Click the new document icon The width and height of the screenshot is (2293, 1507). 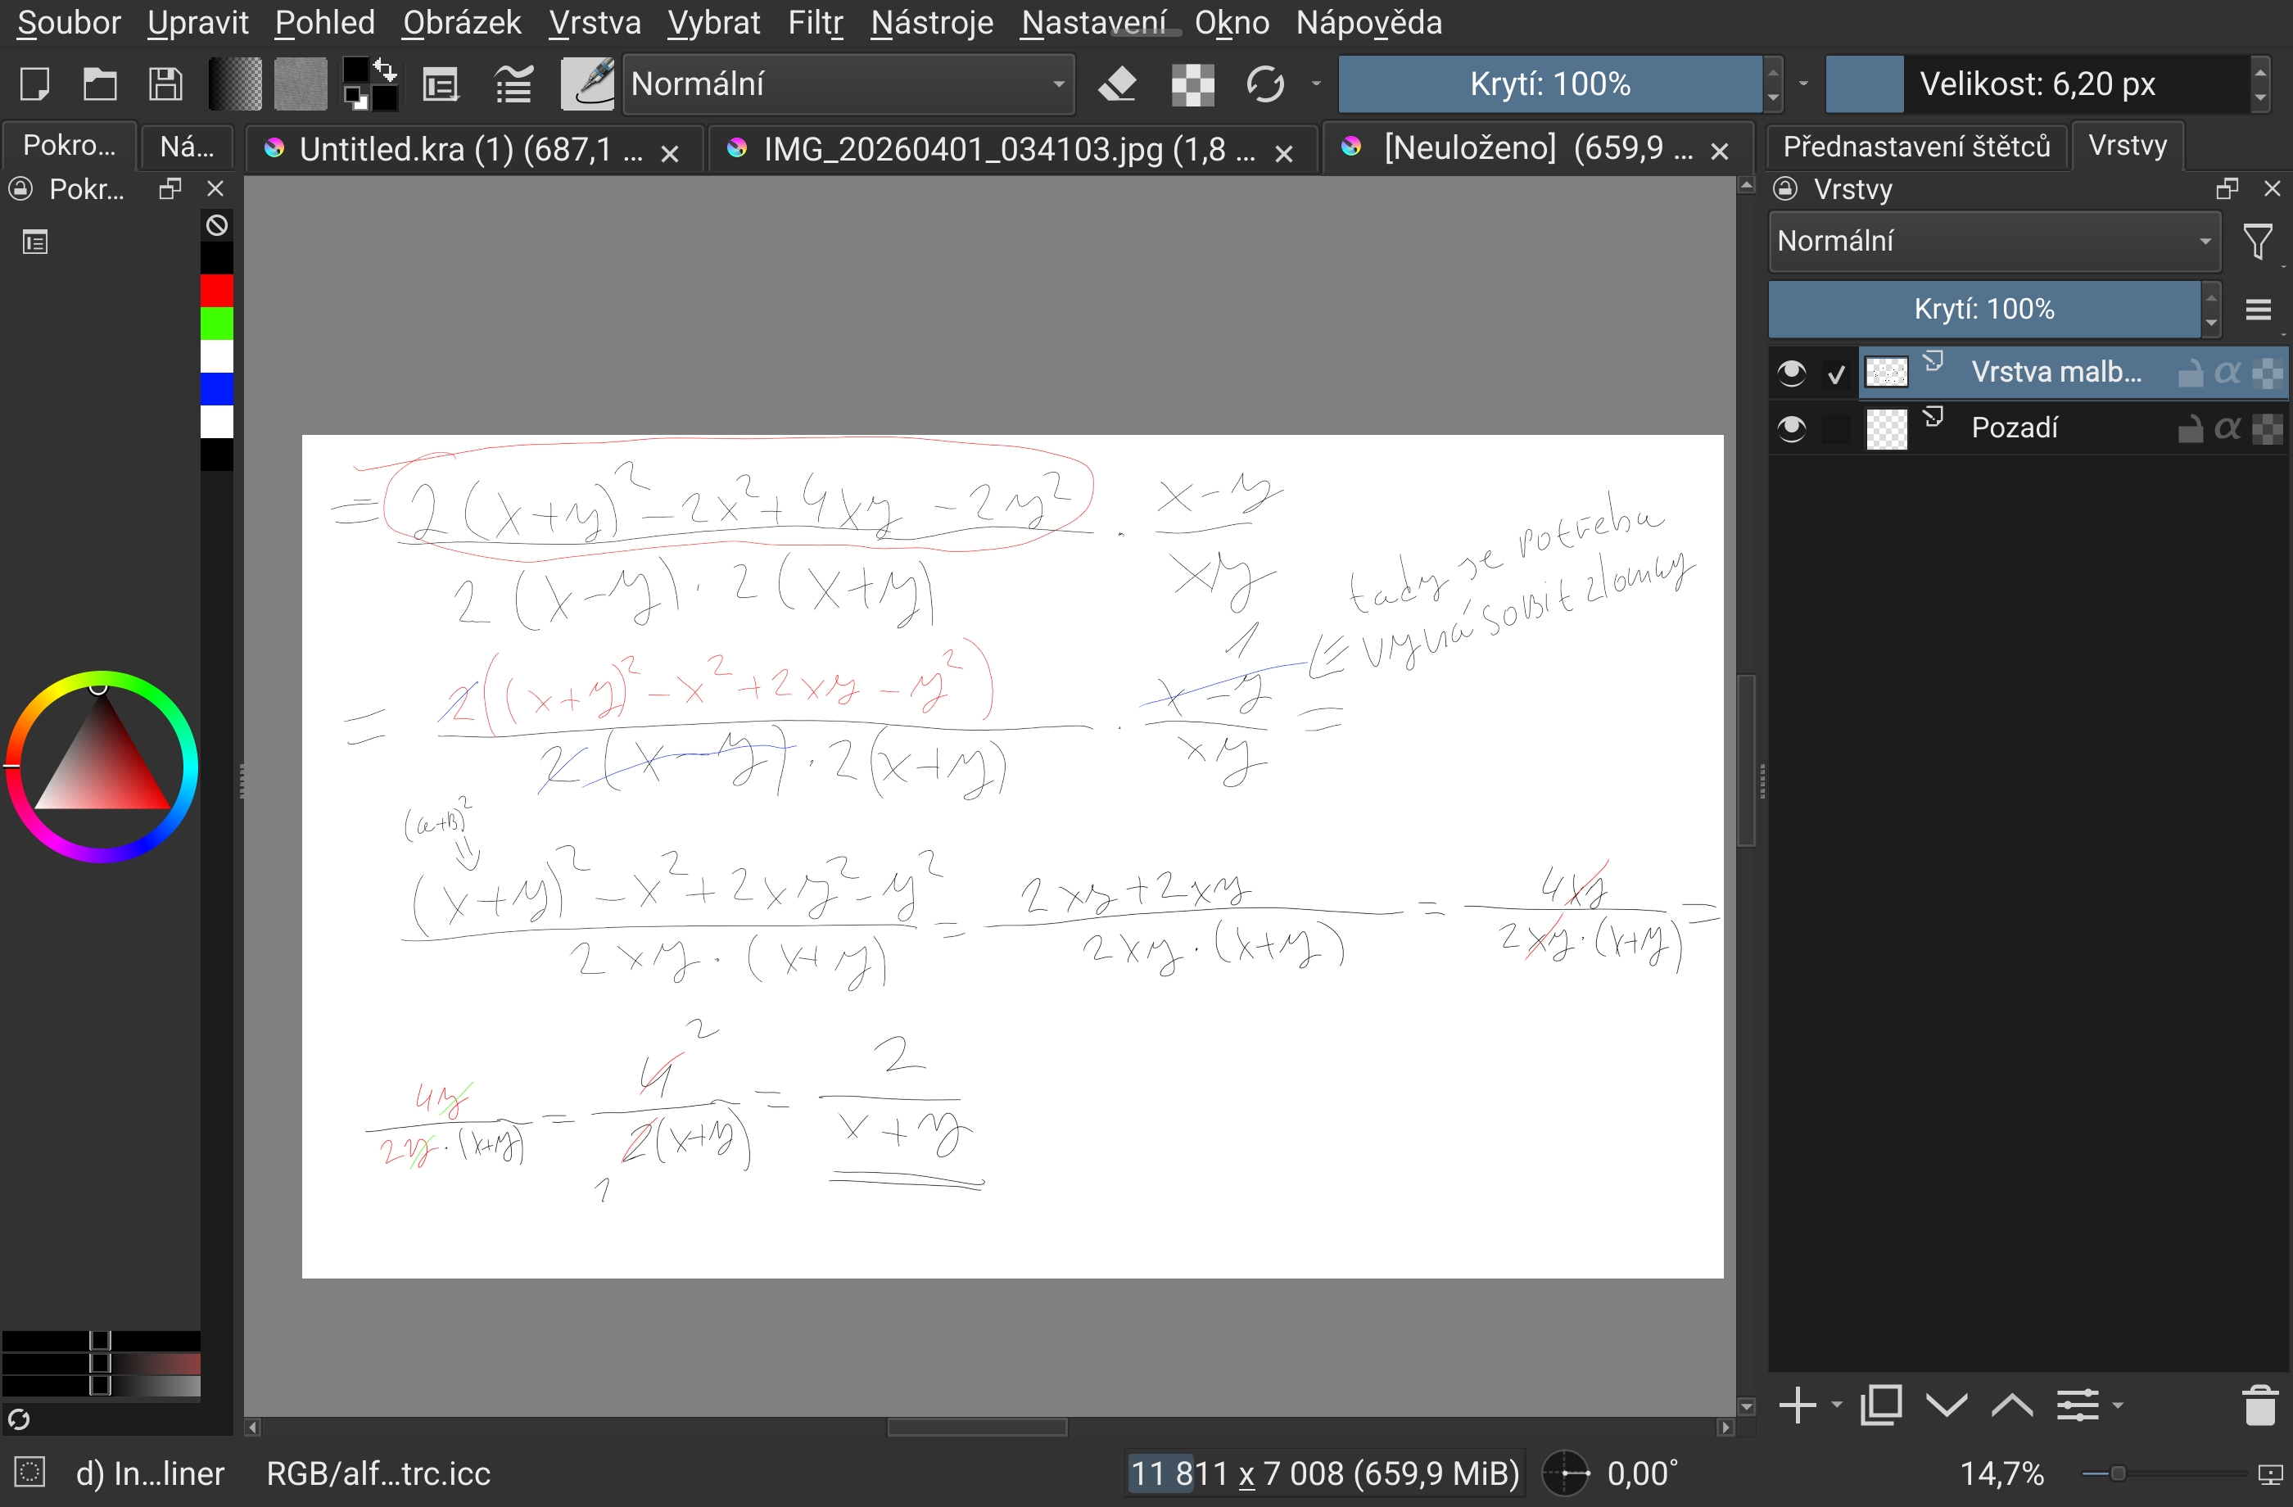point(34,84)
